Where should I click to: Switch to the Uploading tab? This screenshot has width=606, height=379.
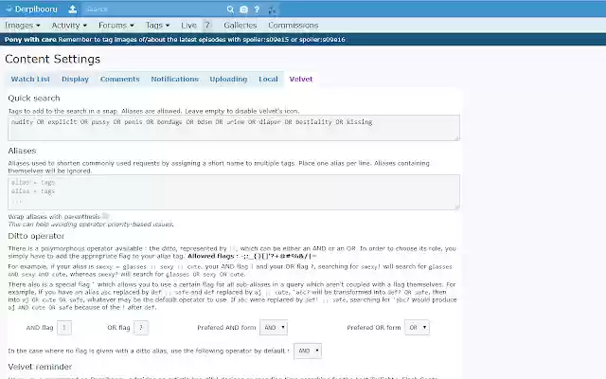pos(228,79)
